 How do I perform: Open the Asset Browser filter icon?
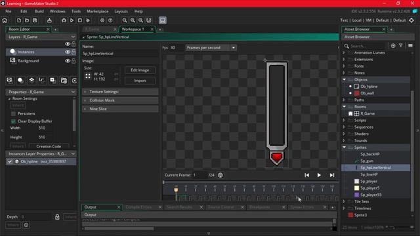coord(401,46)
